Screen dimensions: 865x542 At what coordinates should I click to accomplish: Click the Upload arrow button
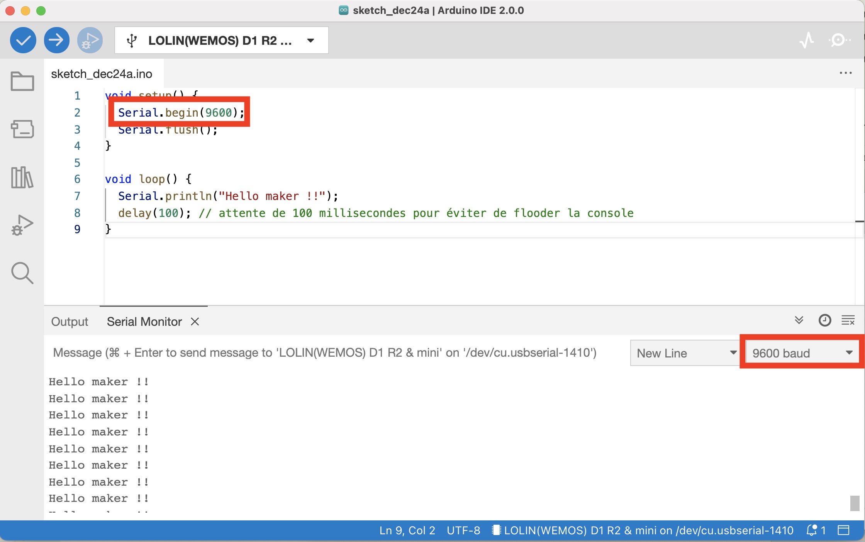56,40
